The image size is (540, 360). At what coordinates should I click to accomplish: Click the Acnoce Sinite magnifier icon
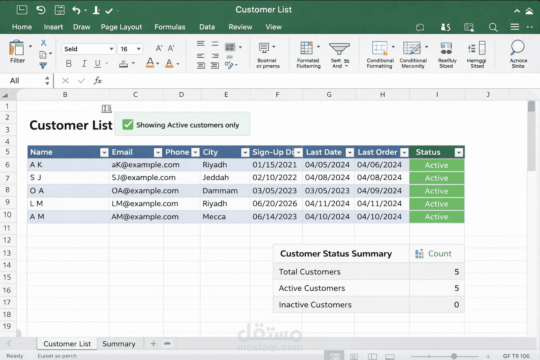517,48
